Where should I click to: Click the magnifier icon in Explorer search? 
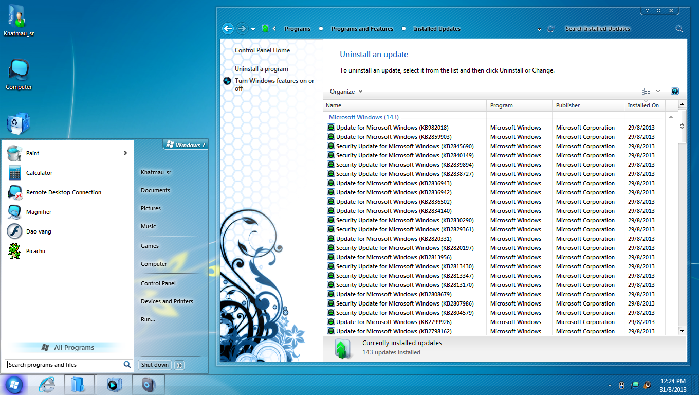[679, 29]
